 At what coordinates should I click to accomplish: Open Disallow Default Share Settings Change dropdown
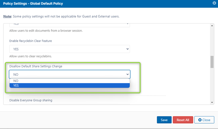70,74
